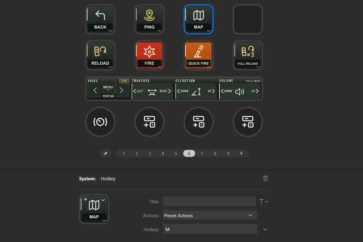Click the Traverse RIGHT control
Viewport: 363px width, 242px height.
[165, 91]
